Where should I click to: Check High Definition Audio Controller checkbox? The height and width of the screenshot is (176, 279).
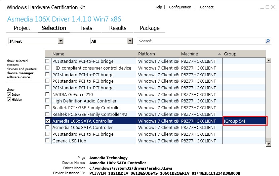pyautogui.click(x=47, y=101)
